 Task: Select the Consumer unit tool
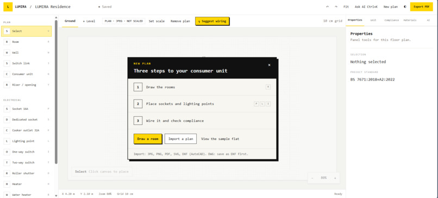(27, 74)
